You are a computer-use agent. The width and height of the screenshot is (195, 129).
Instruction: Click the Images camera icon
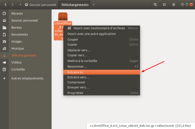click(x=4, y=41)
